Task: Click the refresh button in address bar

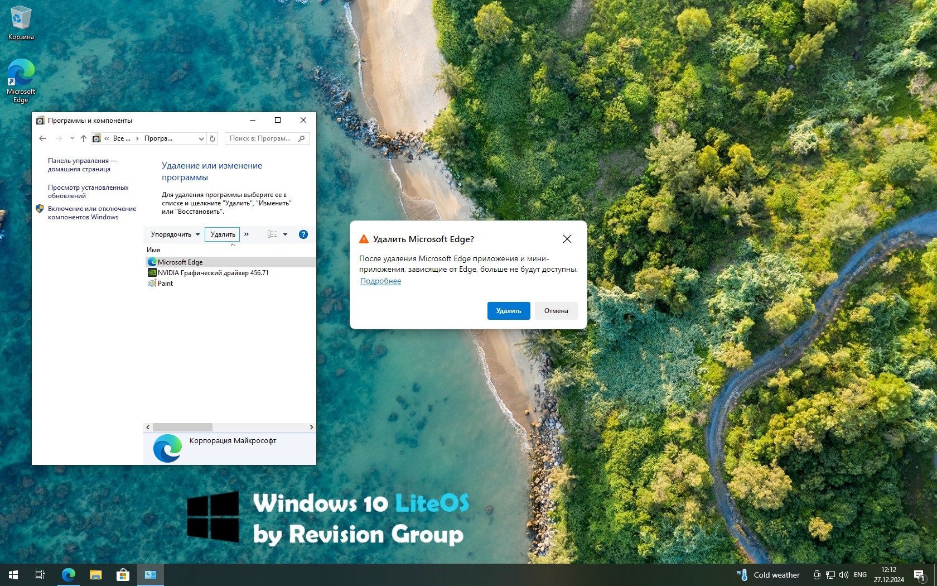Action: click(x=212, y=138)
